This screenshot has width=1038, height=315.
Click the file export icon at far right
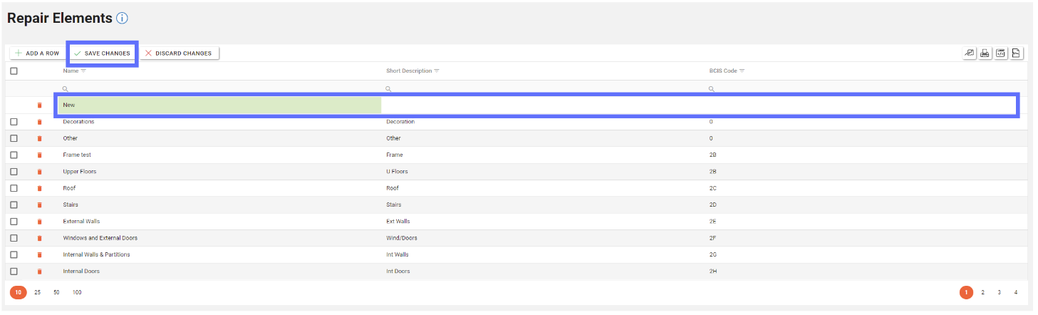coord(1016,53)
